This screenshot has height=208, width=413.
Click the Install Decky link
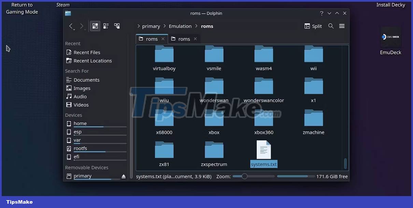point(390,5)
